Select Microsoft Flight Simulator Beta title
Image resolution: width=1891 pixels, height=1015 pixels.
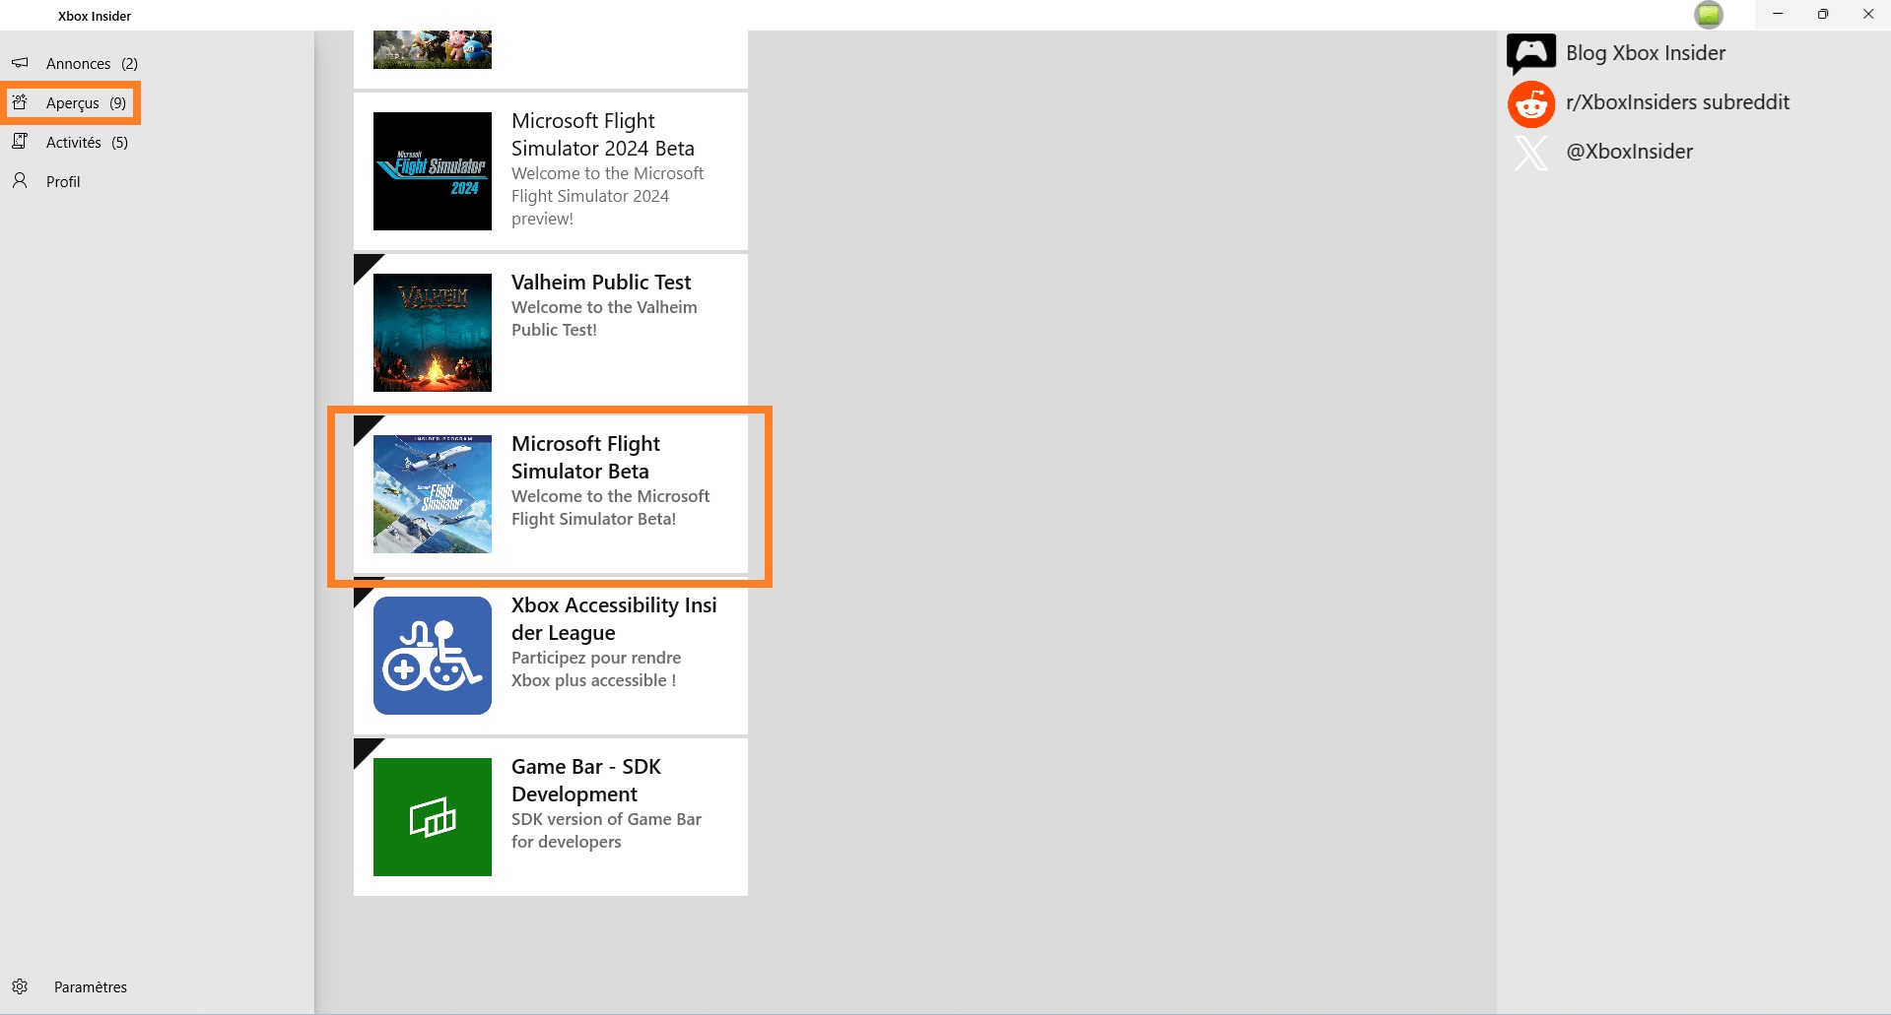[585, 458]
